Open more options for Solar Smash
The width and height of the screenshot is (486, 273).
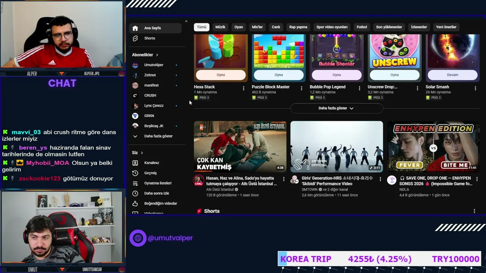point(475,88)
